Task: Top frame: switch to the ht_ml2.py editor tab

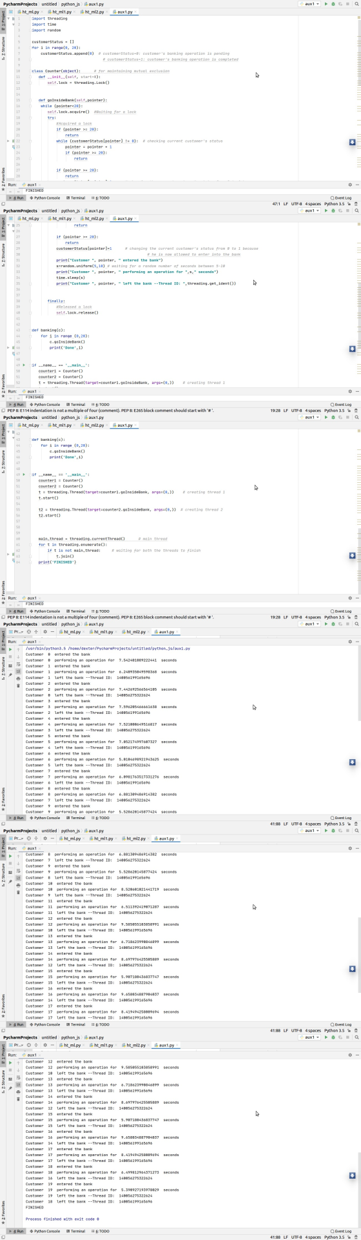Action: 93,12
